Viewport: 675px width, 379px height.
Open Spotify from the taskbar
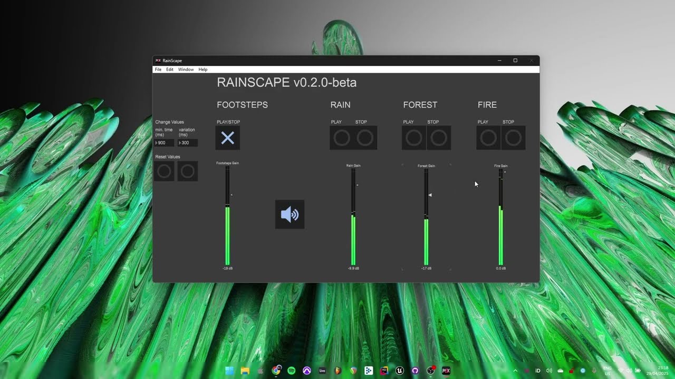[292, 371]
